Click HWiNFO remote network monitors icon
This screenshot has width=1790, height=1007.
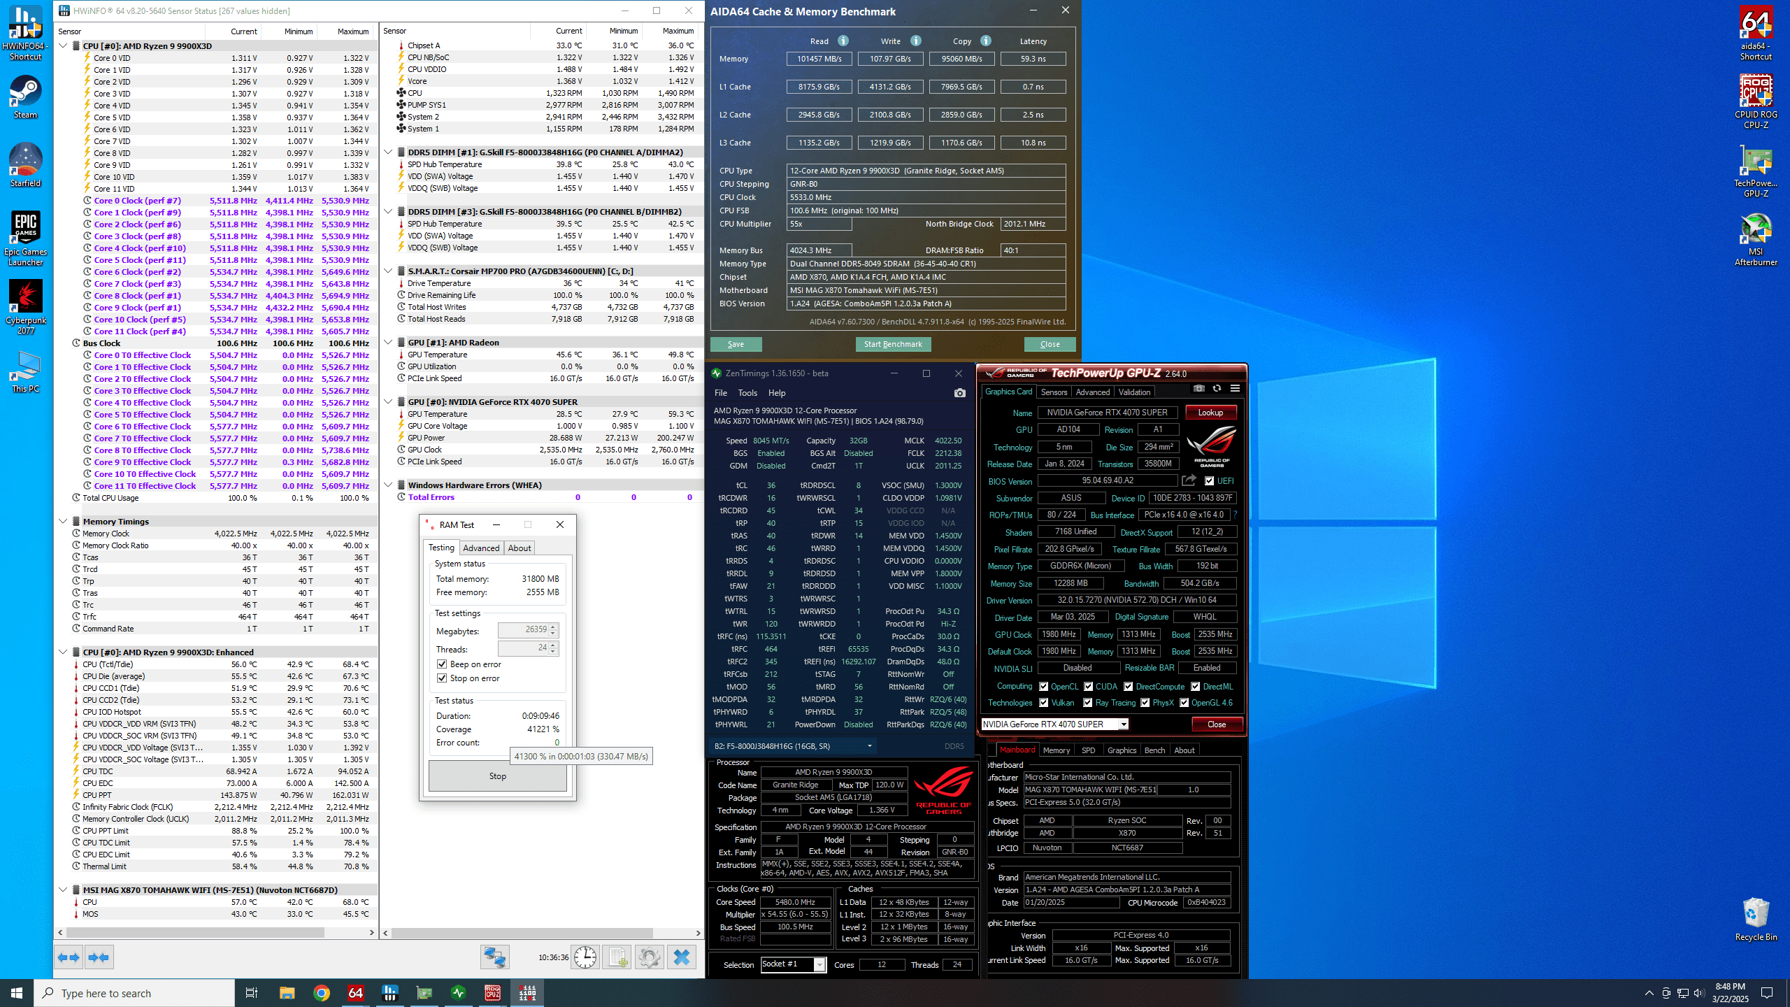point(495,957)
